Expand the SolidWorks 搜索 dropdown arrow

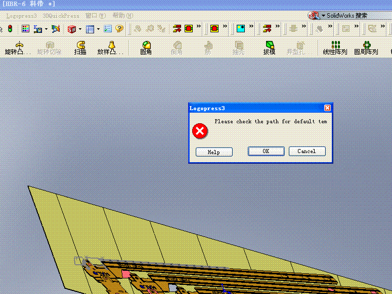323,16
